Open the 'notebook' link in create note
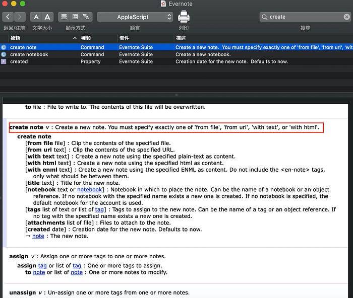The height and width of the screenshot is (298, 353). point(89,190)
